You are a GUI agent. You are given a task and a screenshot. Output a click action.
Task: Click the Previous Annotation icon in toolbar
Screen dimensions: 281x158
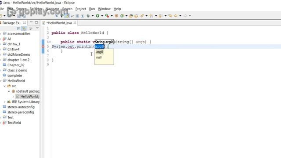(161, 16)
